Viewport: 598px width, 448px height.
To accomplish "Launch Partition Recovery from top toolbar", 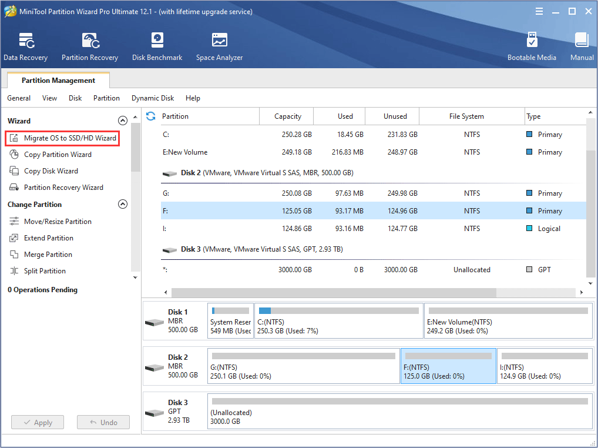I will (x=90, y=47).
